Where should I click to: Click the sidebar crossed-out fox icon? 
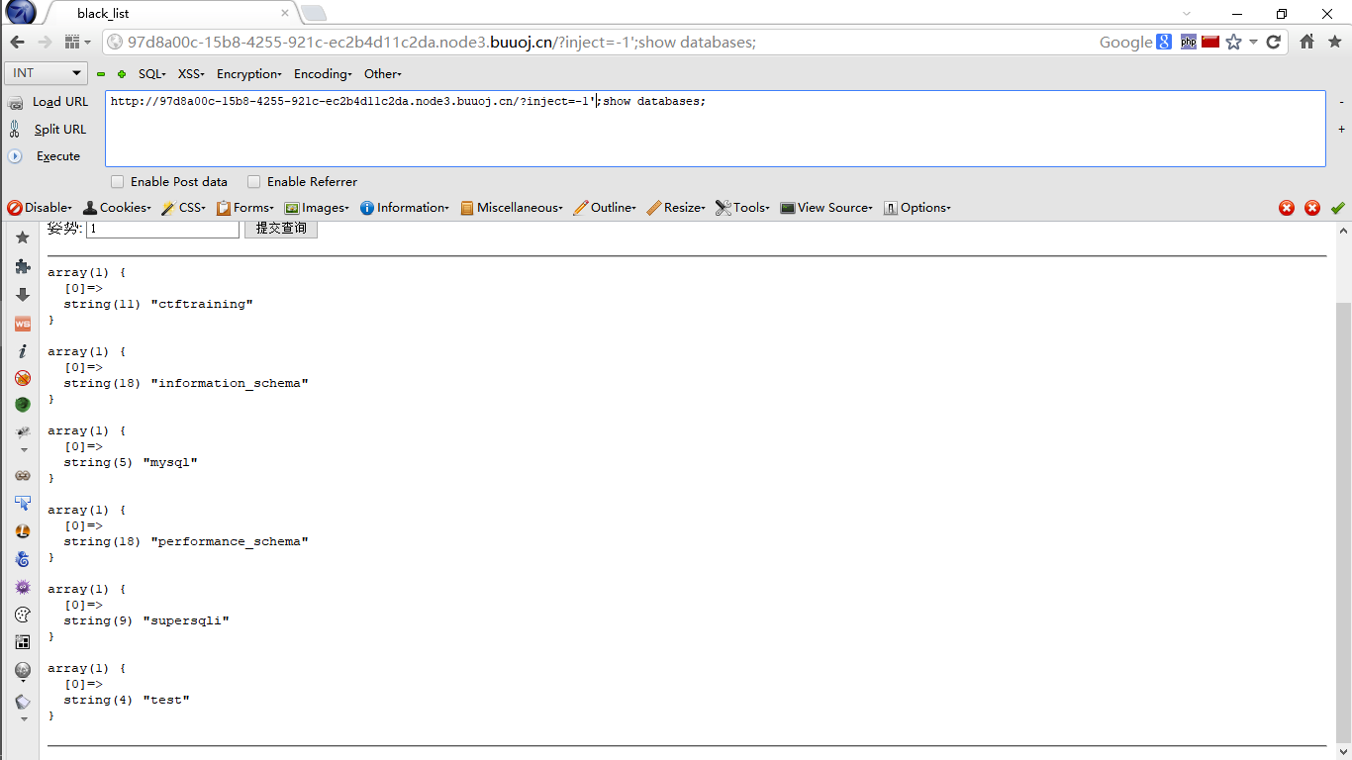click(23, 378)
